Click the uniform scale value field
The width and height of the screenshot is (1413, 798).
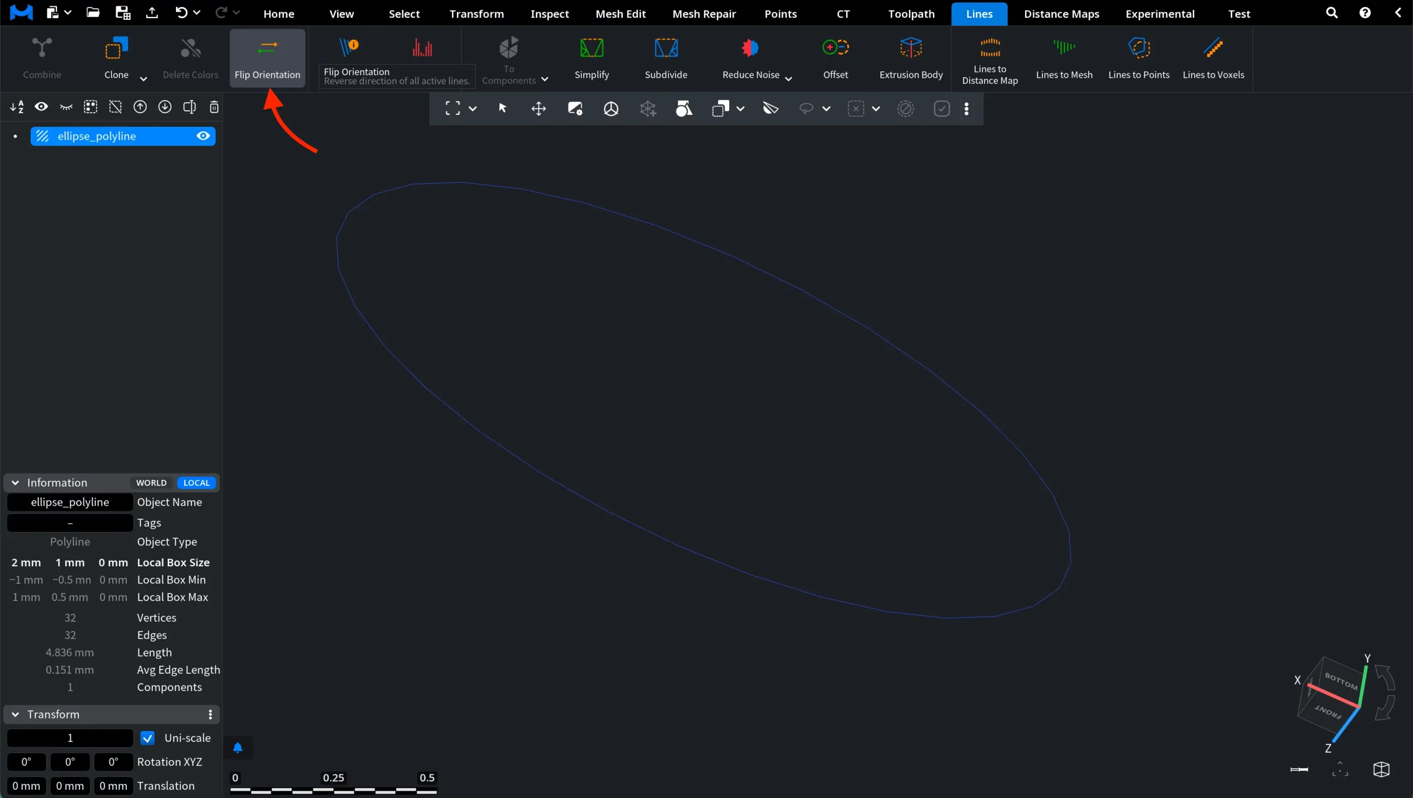(70, 738)
